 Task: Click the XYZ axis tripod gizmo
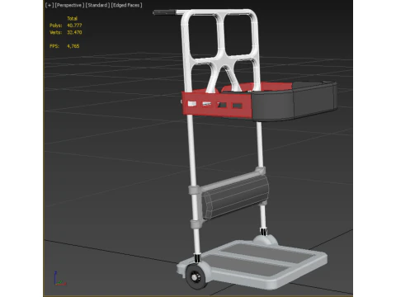click(x=59, y=278)
